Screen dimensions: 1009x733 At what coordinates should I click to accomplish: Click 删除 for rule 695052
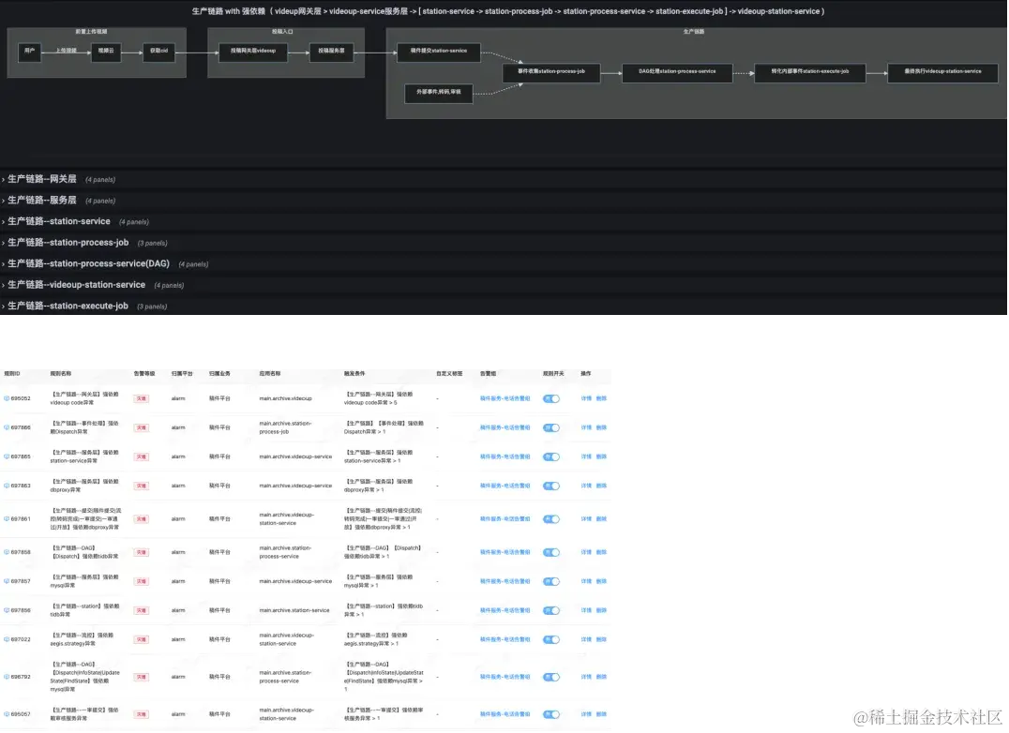point(601,398)
